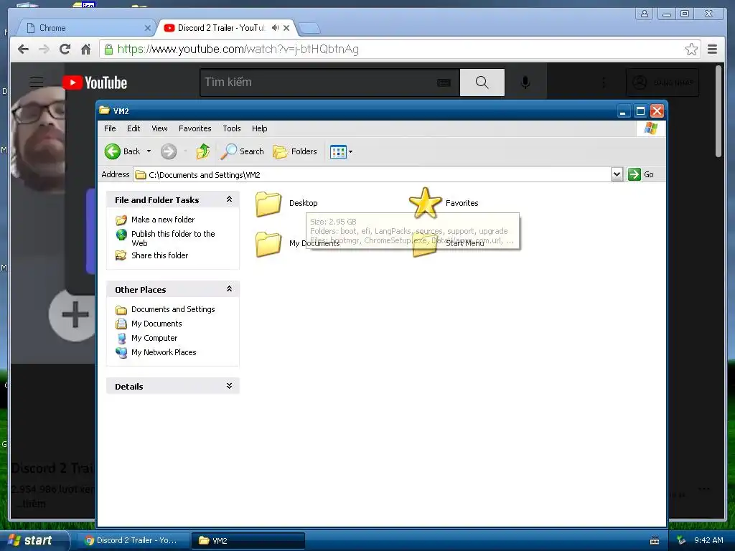
Task: Select the My Documents folder icon
Action: pos(268,244)
